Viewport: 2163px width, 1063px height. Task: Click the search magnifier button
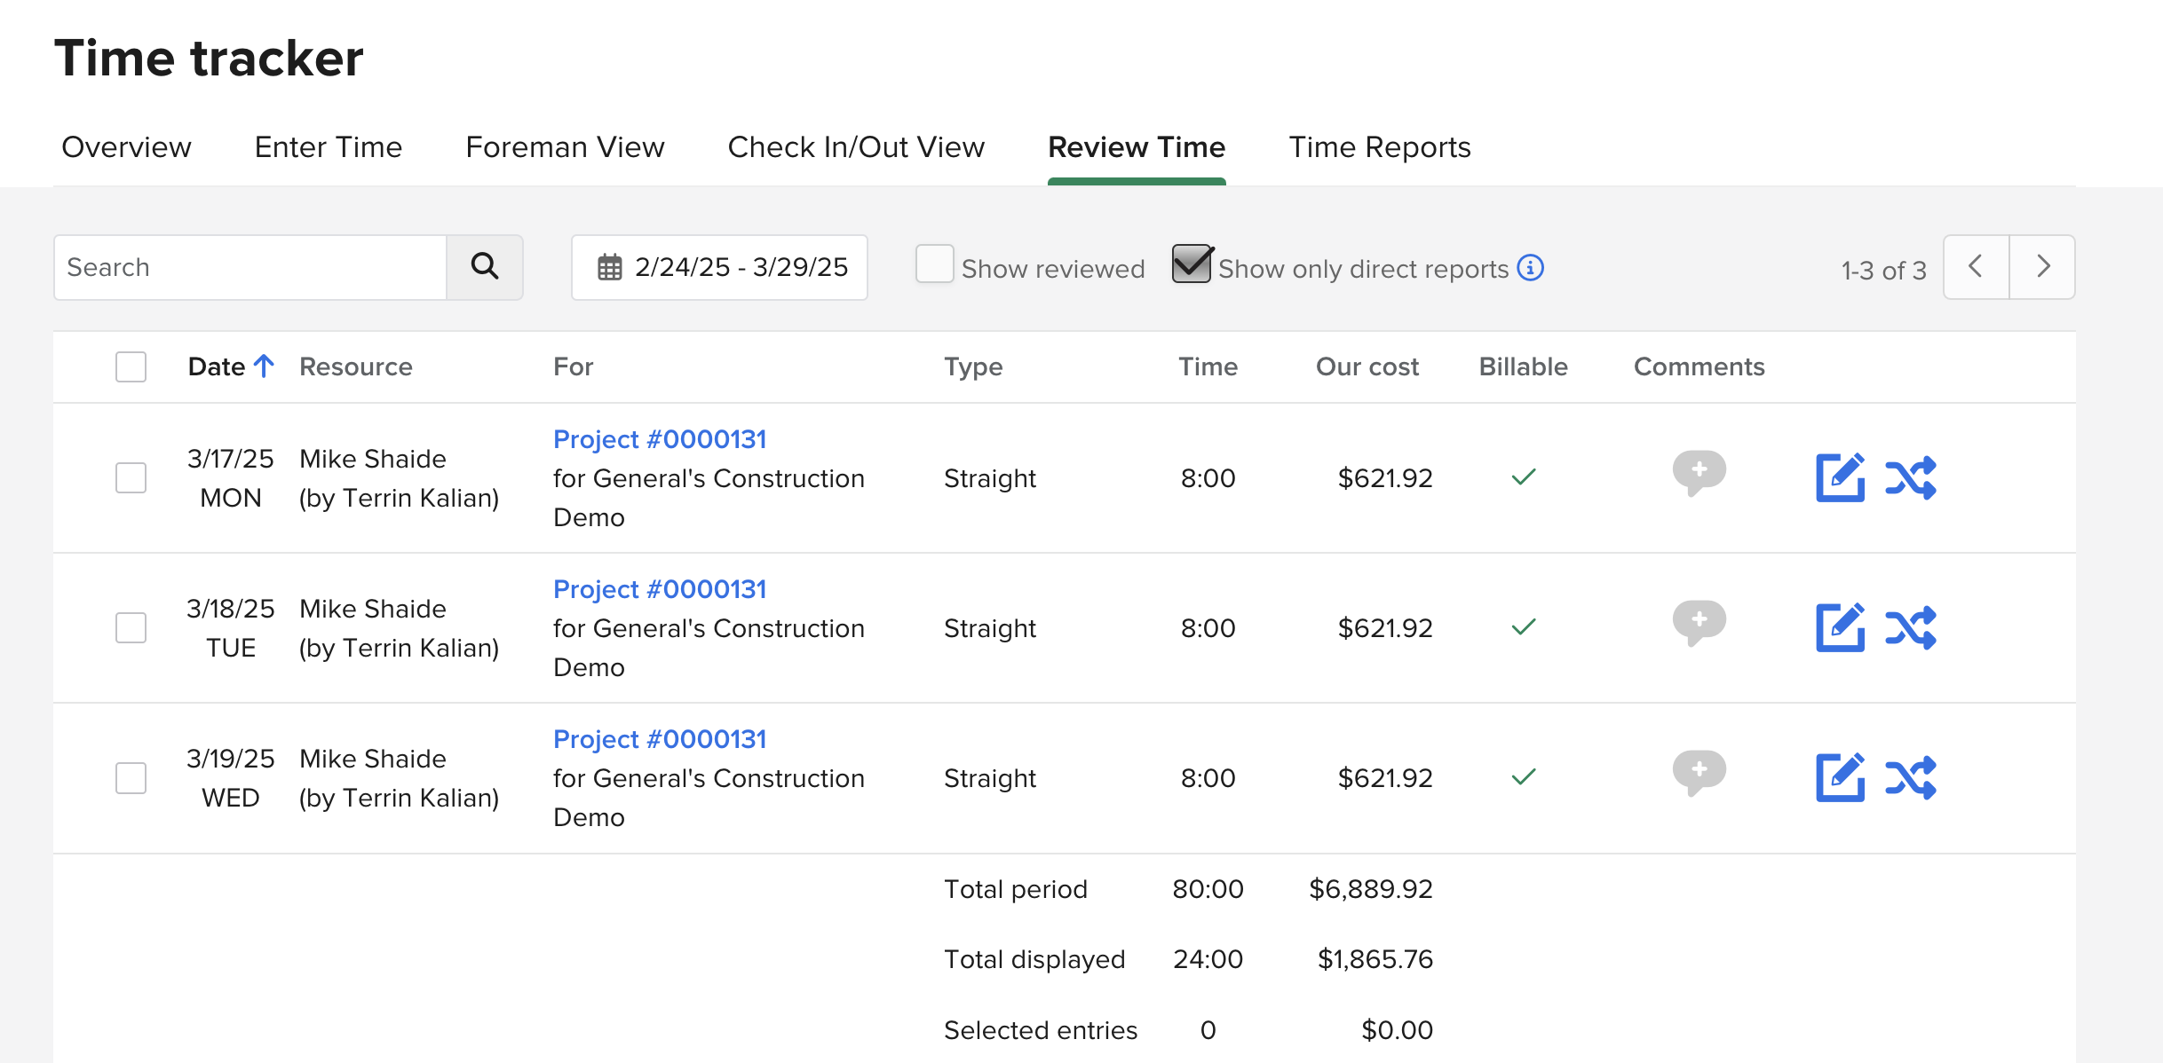pos(484,267)
